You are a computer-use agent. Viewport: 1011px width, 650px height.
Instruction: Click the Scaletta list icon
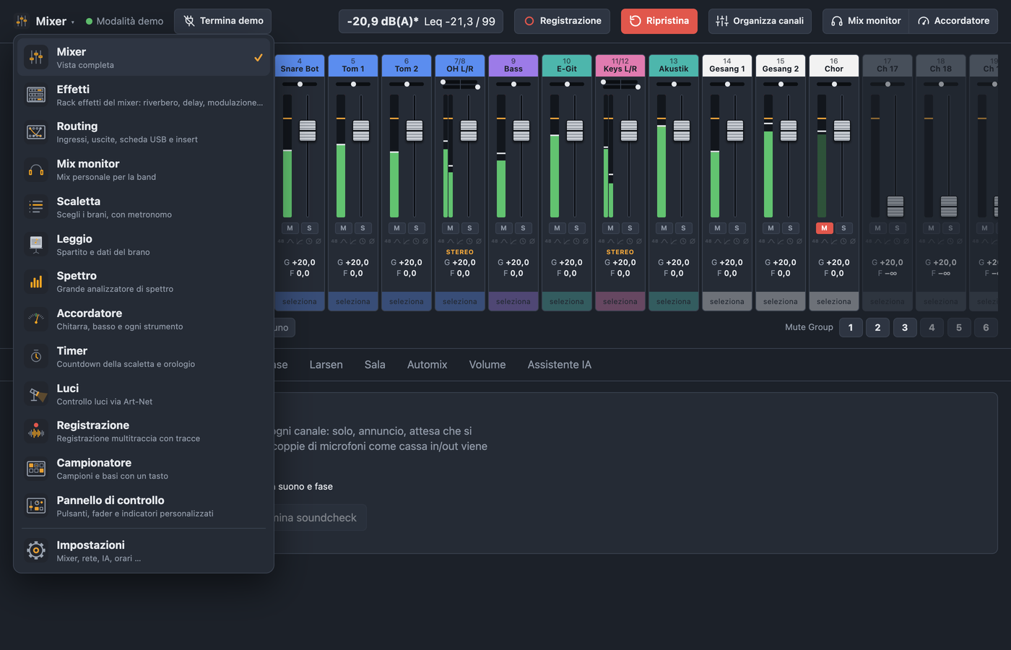click(36, 207)
